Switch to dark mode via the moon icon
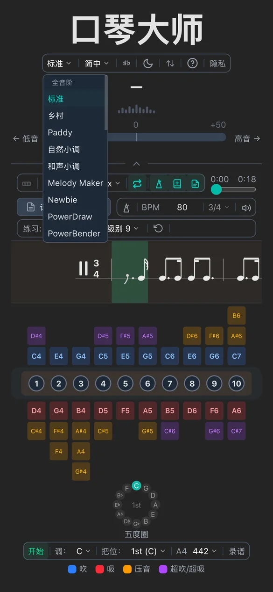Image resolution: width=273 pixels, height=592 pixels. 147,63
